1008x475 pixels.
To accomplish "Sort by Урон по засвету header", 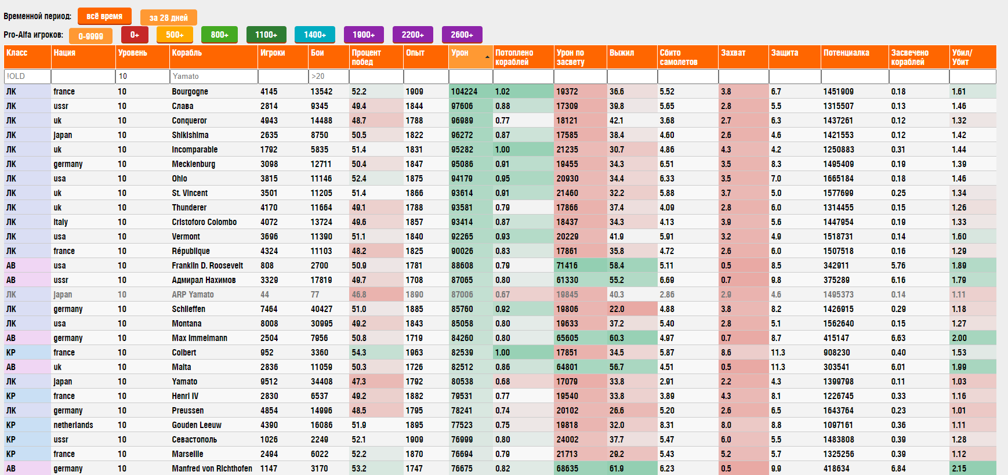I will (x=581, y=57).
